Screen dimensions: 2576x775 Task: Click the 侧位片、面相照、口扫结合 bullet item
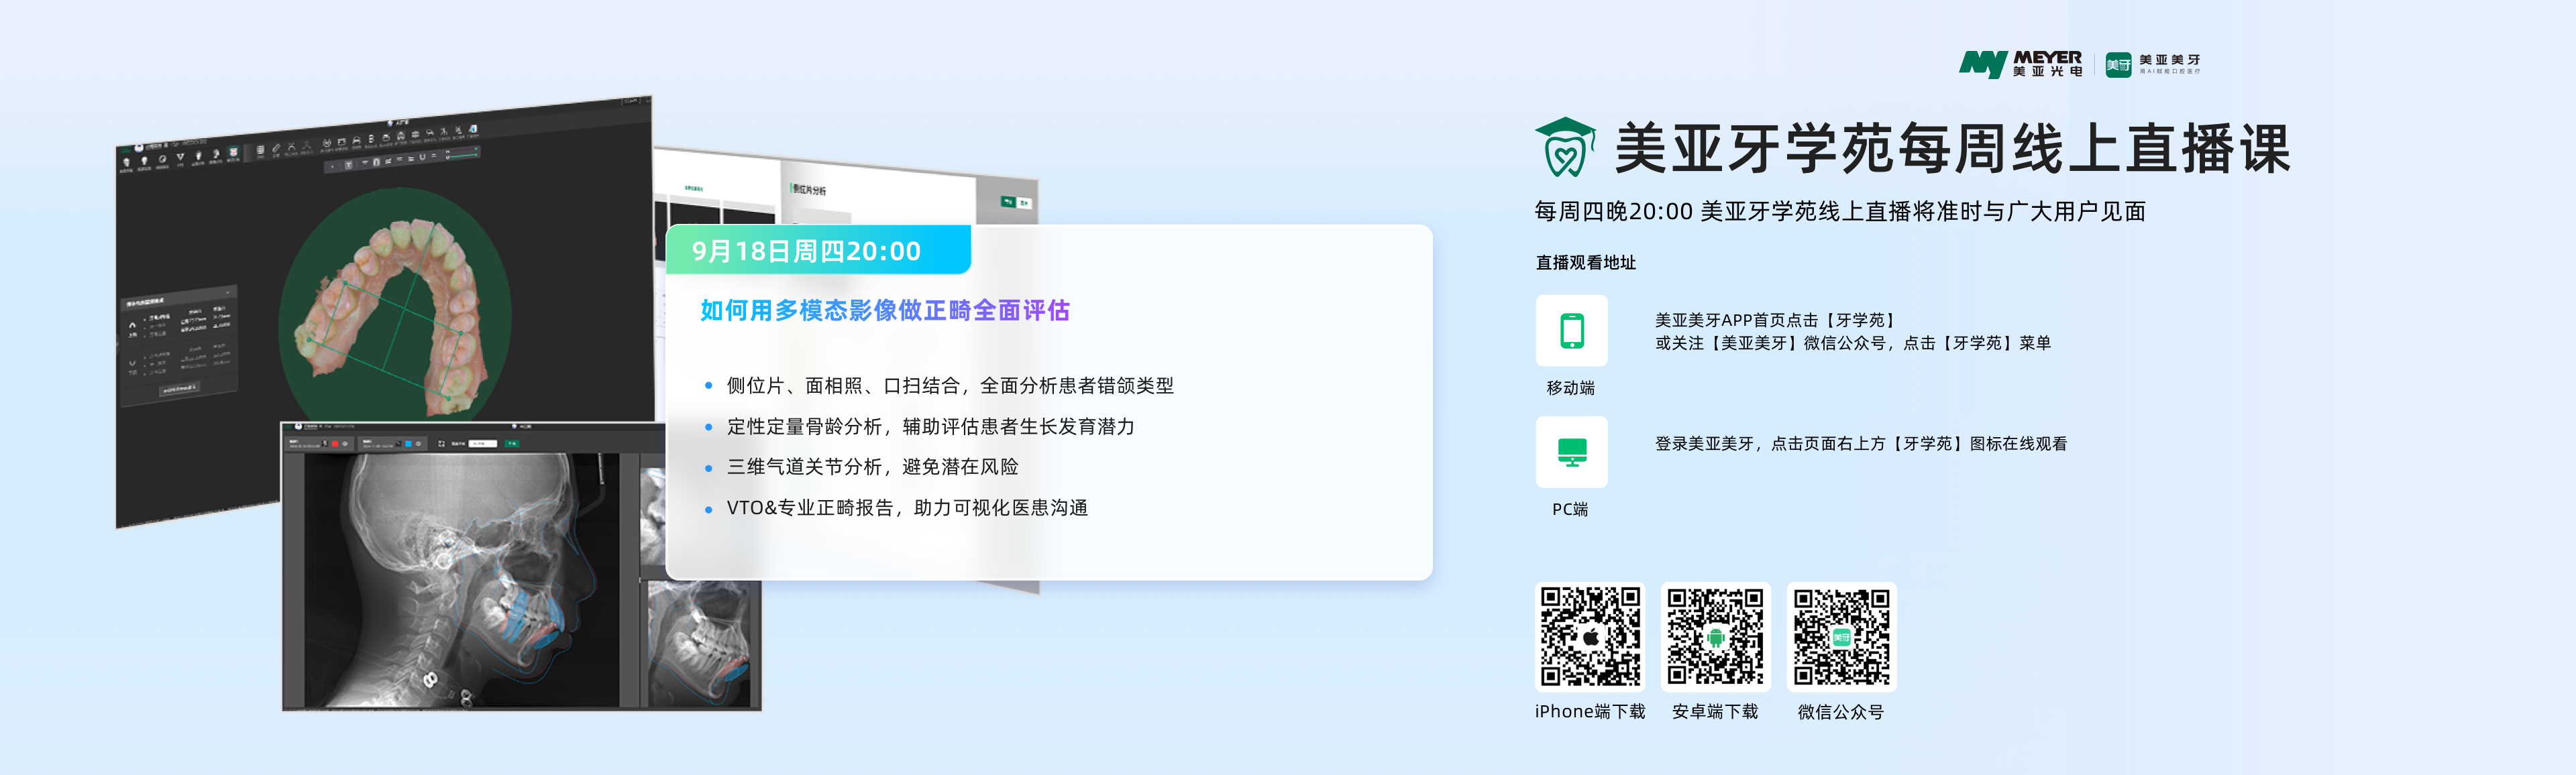coord(949,386)
